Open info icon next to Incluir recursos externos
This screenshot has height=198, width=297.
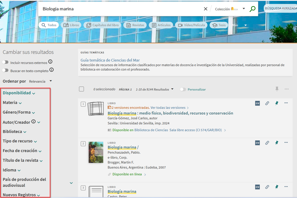(x=50, y=62)
